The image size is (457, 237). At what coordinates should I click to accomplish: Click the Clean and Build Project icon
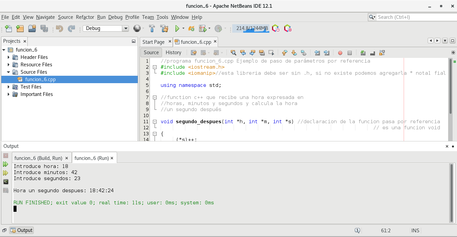pyautogui.click(x=164, y=29)
